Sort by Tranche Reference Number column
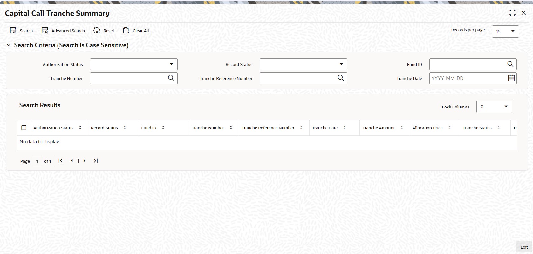The image size is (533, 254). 301,128
